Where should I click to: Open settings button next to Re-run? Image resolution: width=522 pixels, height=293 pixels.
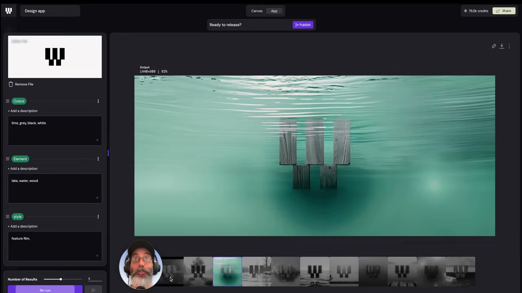click(93, 290)
